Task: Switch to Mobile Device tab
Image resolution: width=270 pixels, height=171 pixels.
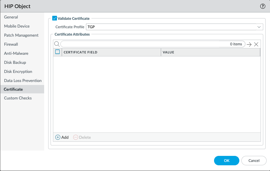Action: [x=17, y=26]
